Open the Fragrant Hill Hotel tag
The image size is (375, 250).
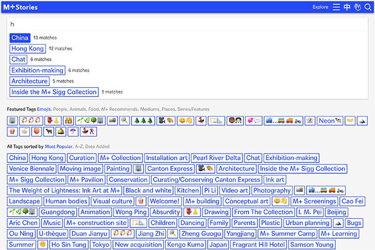[x=258, y=244]
